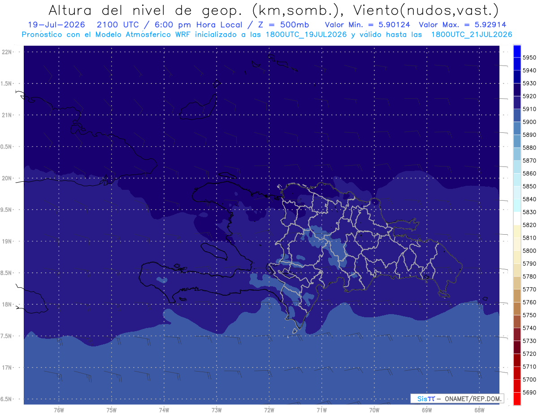Click the '69W' longitude label

pyautogui.click(x=427, y=410)
